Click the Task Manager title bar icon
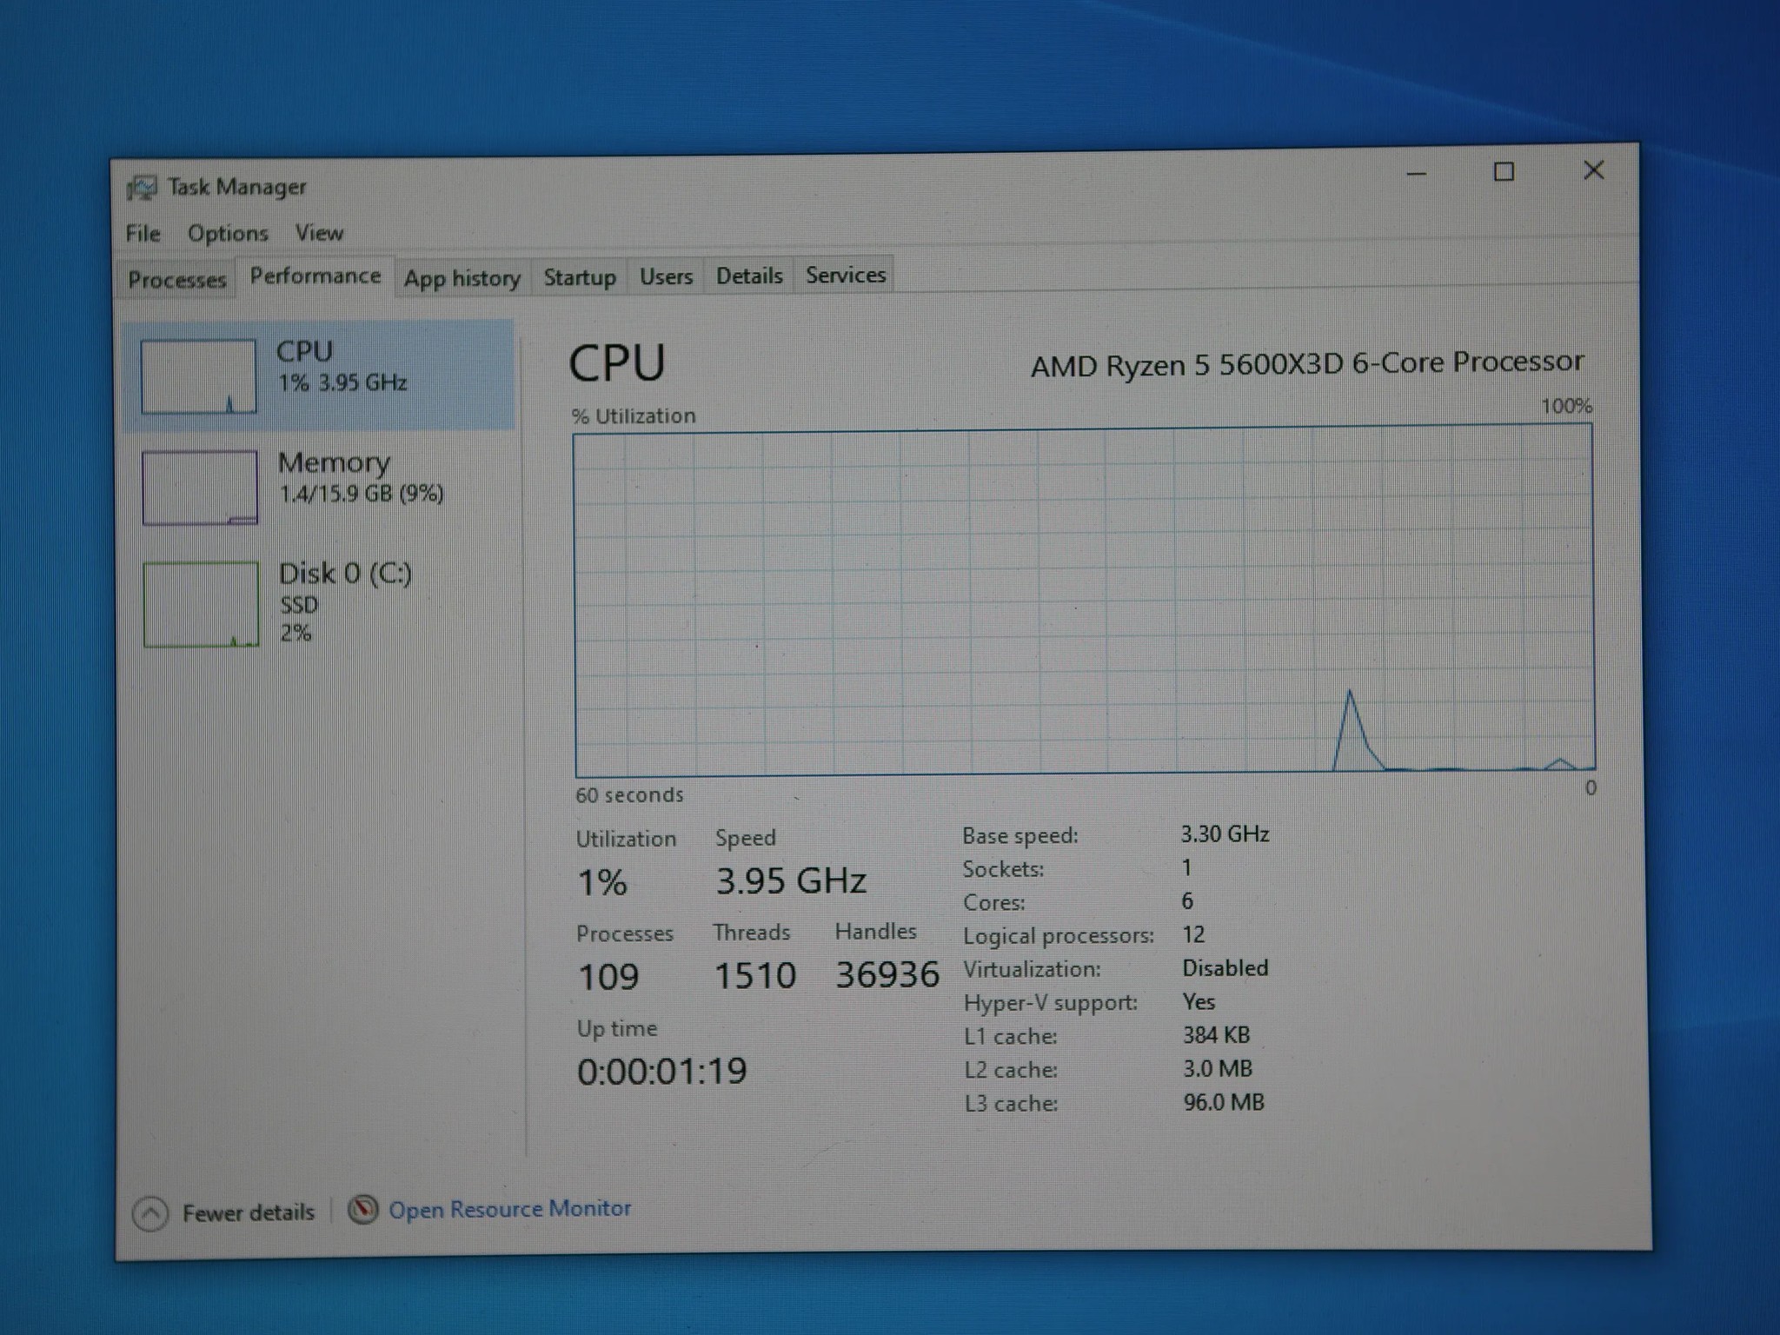The width and height of the screenshot is (1780, 1335). click(142, 187)
